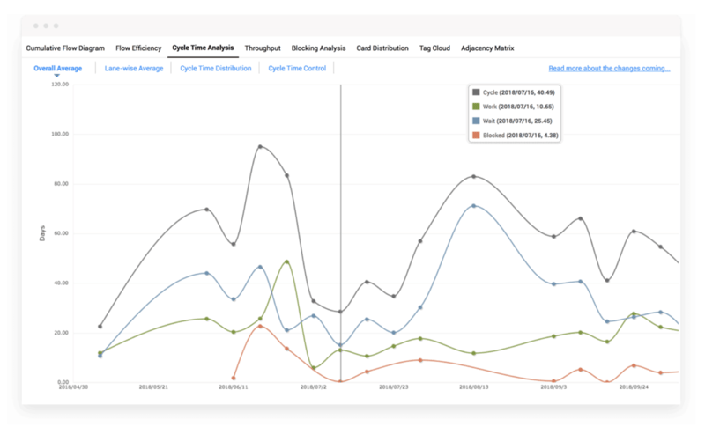
Task: Open the Cumulative Flow Diagram tab
Action: (x=65, y=48)
